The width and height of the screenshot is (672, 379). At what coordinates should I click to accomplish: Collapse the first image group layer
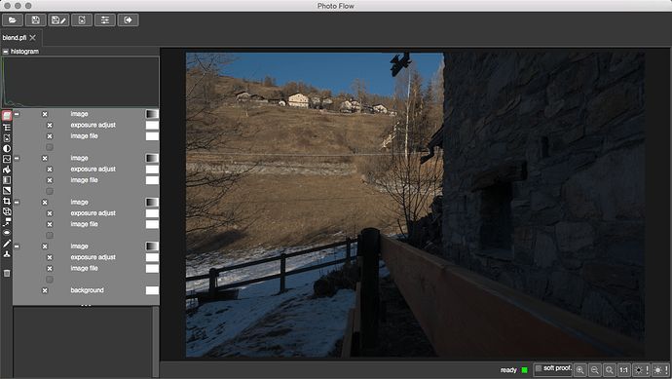17,114
